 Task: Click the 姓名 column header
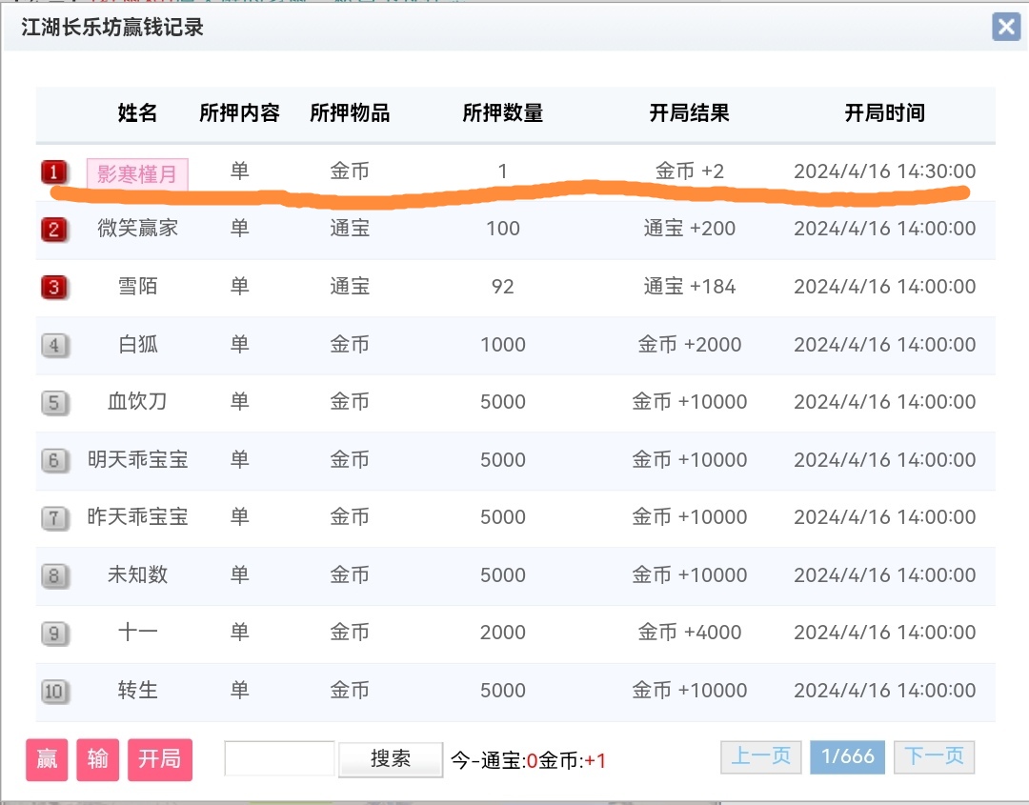[138, 112]
